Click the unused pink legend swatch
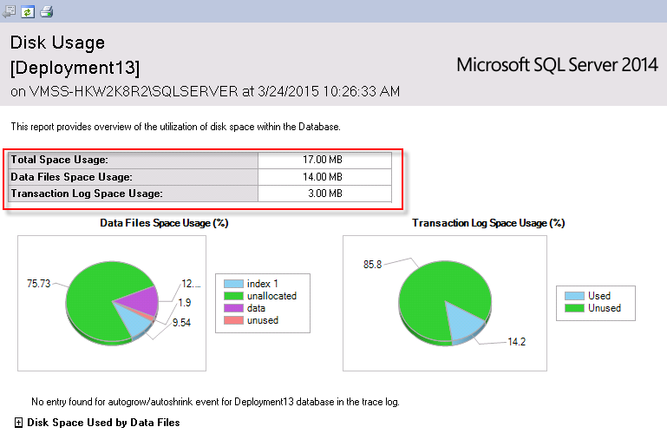 pyautogui.click(x=233, y=320)
